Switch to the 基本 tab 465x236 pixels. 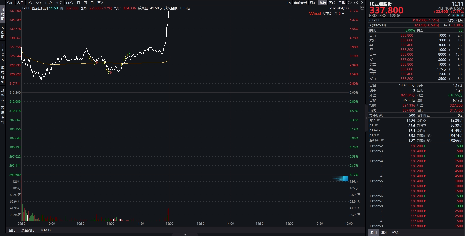point(384,233)
